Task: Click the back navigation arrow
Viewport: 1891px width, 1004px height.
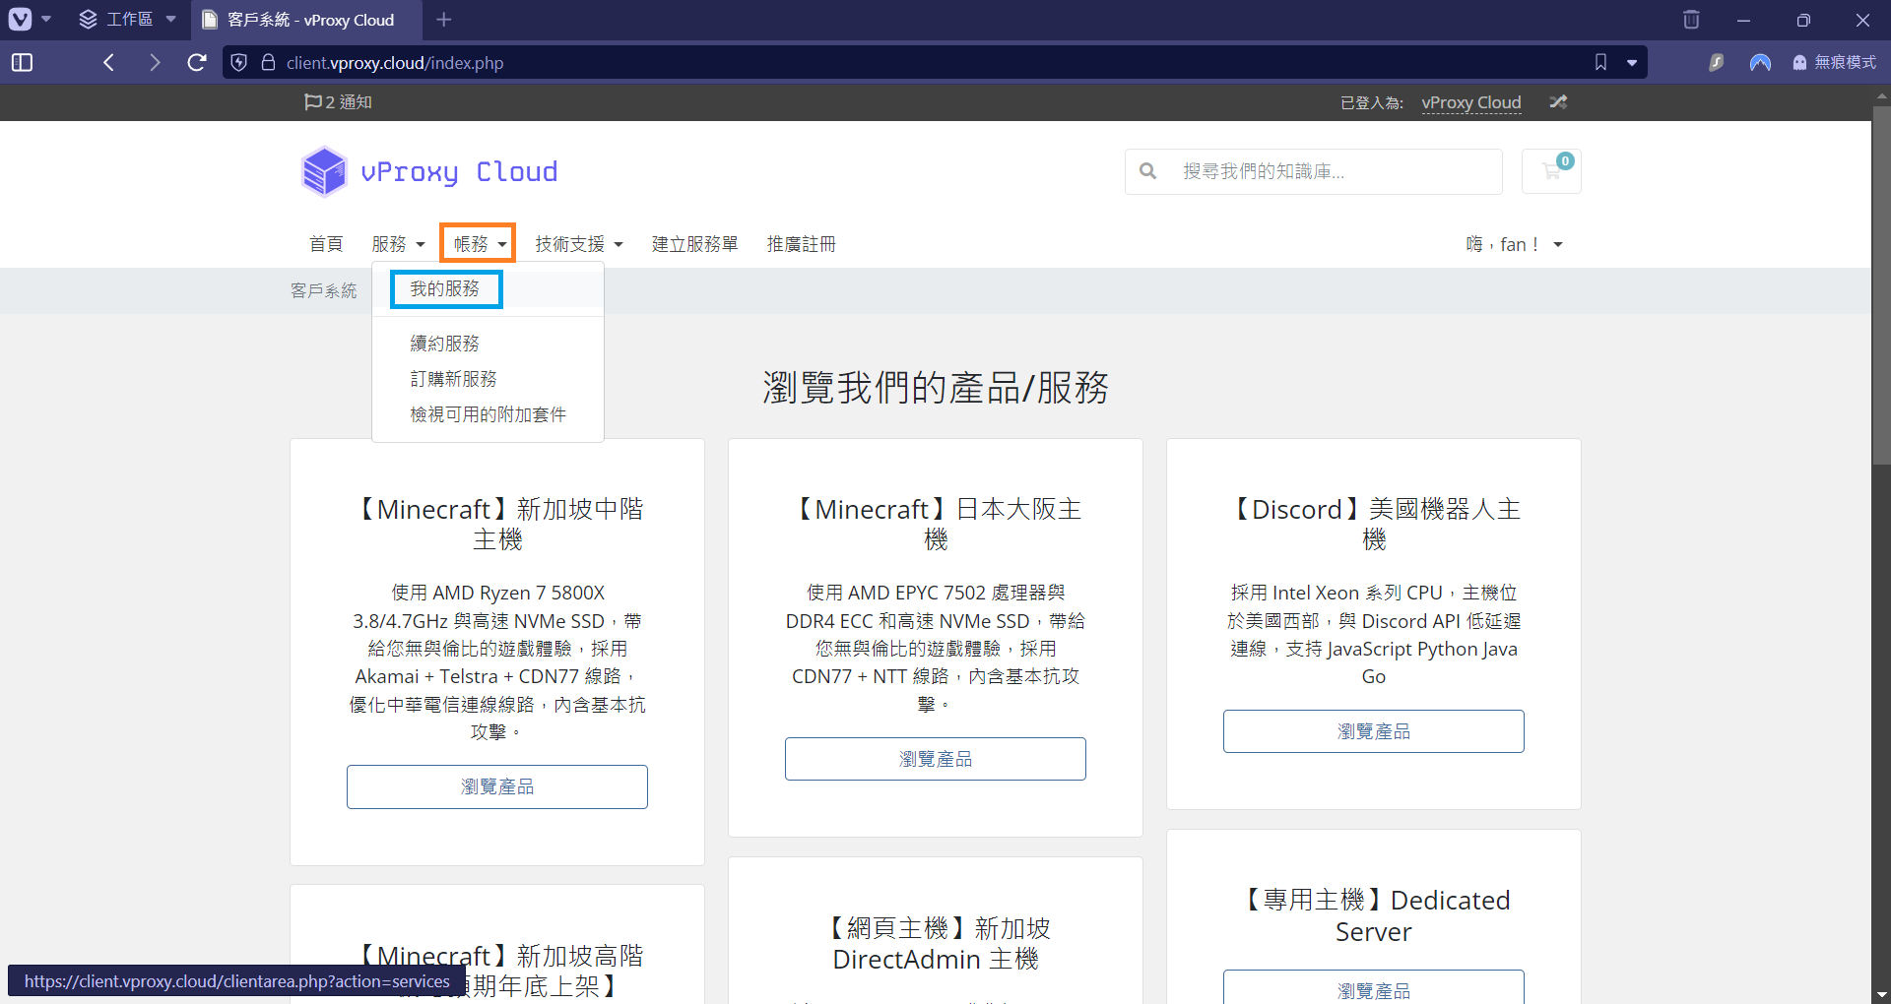Action: (109, 63)
